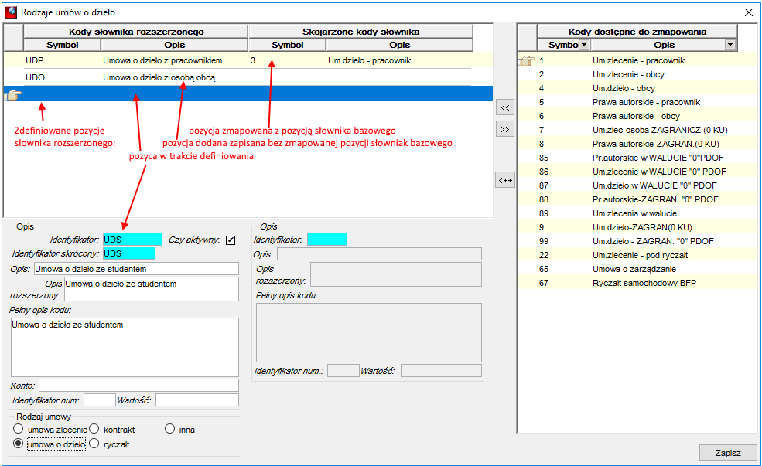Image resolution: width=762 pixels, height=466 pixels.
Task: Select the 'ryczałt' radio option
Action: [x=94, y=444]
